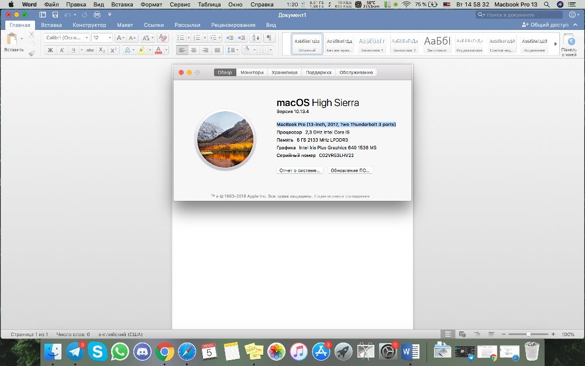The height and width of the screenshot is (366, 585).
Task: Click the Общий доступ share button
Action: 545,25
